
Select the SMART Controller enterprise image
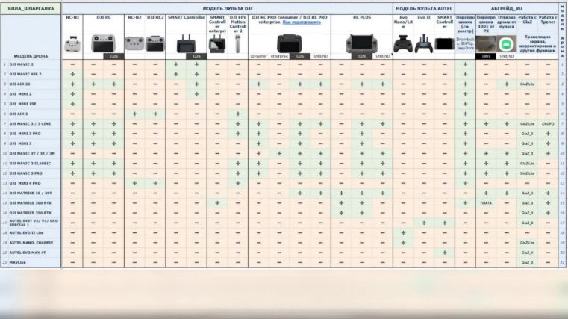[x=217, y=45]
